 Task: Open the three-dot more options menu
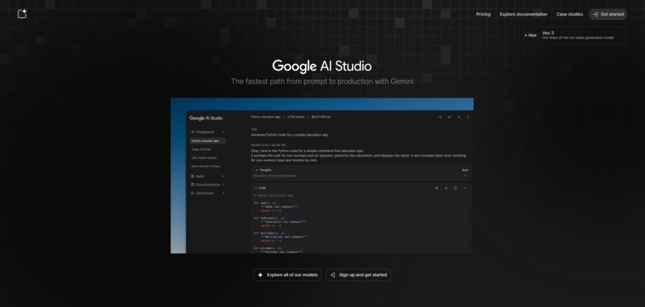(468, 117)
